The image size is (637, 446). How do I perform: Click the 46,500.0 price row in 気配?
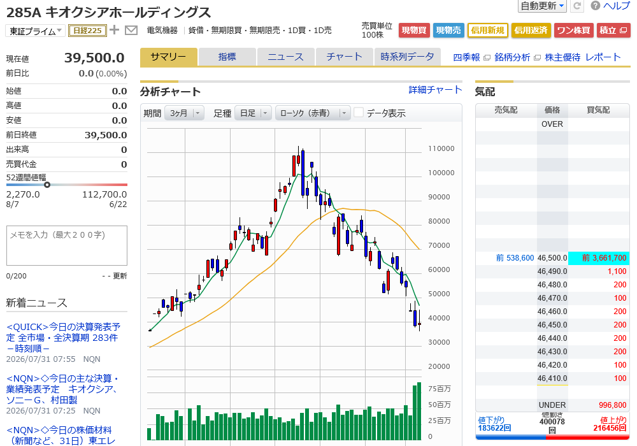click(x=552, y=258)
